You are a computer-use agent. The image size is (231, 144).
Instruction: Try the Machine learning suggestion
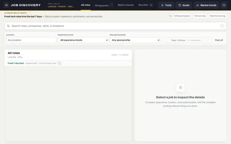pos(217,16)
